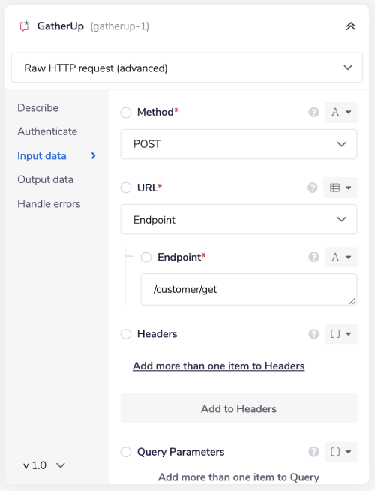Click the GatherUp connector title
The height and width of the screenshot is (491, 375).
tap(61, 26)
